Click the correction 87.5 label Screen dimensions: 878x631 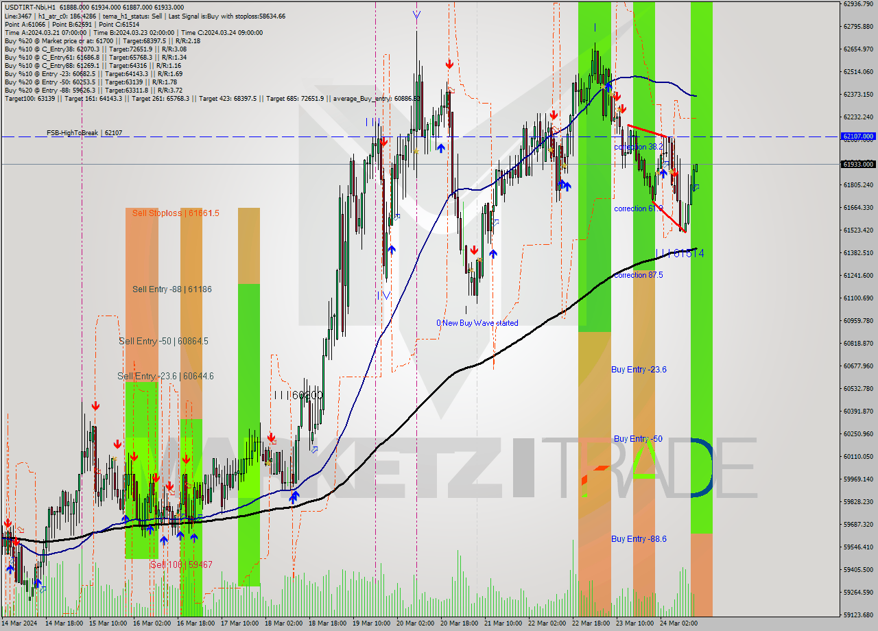[x=638, y=275]
